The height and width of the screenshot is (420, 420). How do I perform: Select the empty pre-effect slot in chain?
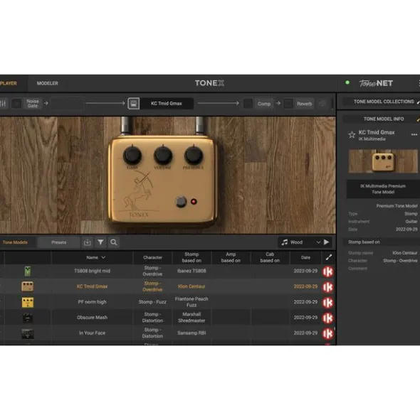pos(67,103)
